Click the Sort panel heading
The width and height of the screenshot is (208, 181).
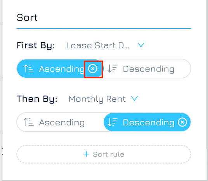point(27,17)
